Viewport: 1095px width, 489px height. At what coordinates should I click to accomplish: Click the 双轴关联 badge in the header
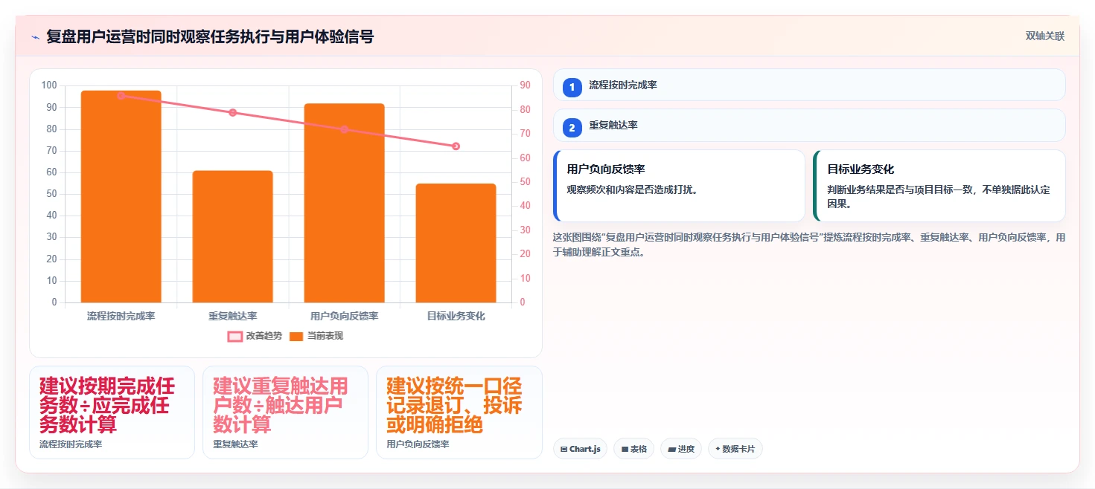pyautogui.click(x=1045, y=36)
